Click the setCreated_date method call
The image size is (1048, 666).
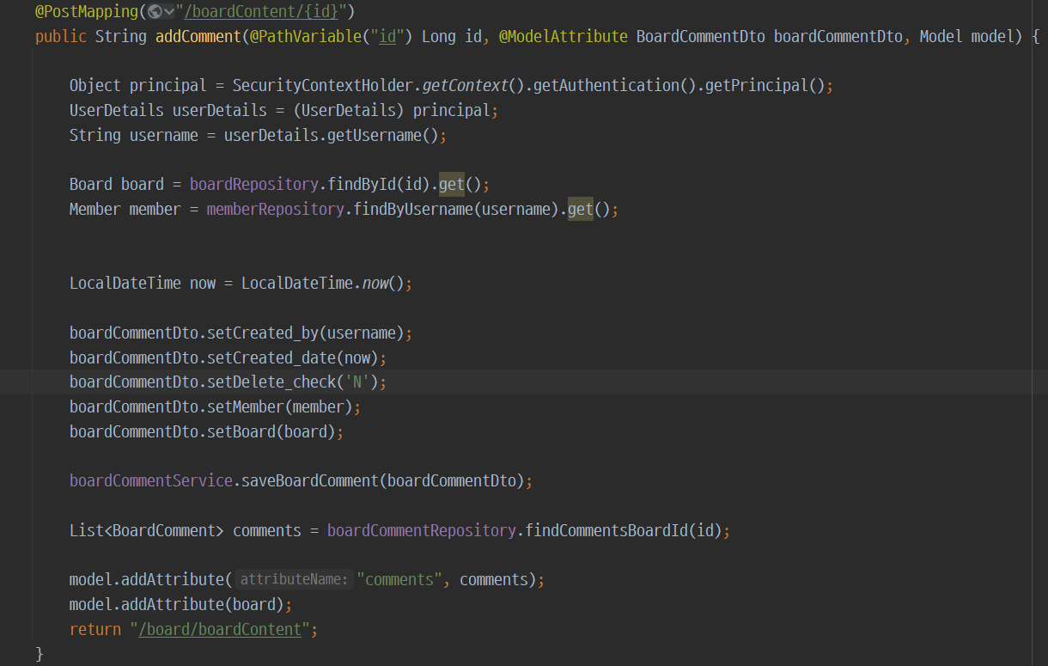271,357
